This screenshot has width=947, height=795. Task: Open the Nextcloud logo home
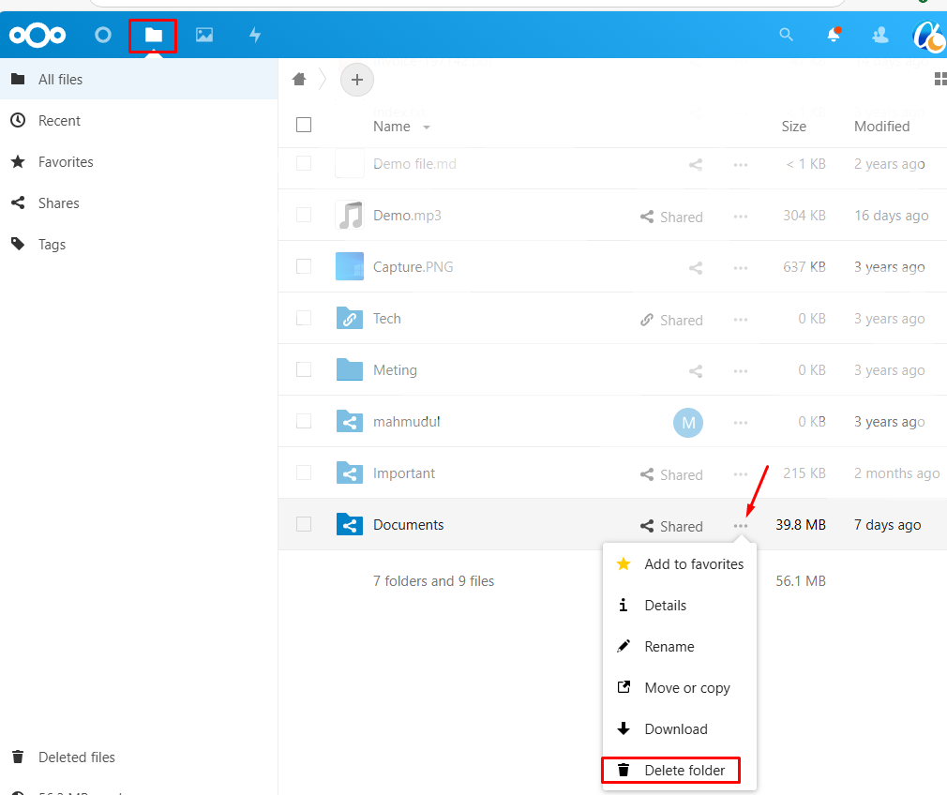(x=38, y=36)
